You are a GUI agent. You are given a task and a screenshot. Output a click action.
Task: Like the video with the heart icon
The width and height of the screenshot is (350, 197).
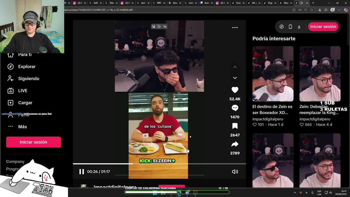[x=235, y=90]
